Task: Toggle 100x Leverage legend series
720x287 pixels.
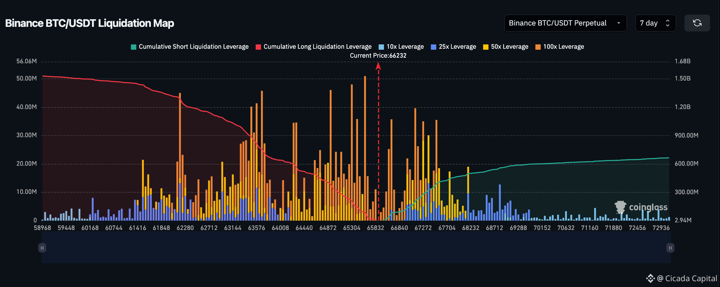Action: (x=560, y=47)
